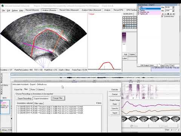Click the purple intensity color scale bar
181x136 pixels.
124,38
